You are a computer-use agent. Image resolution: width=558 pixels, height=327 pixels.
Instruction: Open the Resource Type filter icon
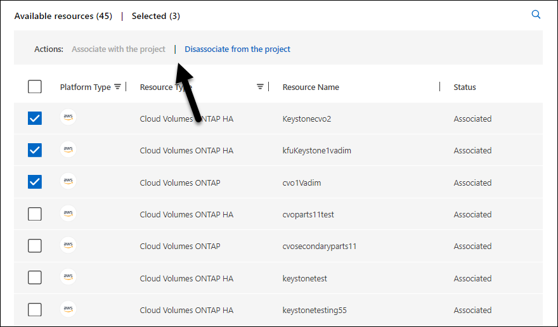(260, 87)
